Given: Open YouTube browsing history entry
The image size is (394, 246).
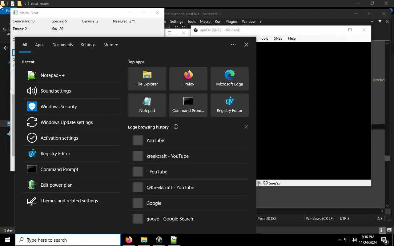Looking at the screenshot, I should tap(188, 140).
